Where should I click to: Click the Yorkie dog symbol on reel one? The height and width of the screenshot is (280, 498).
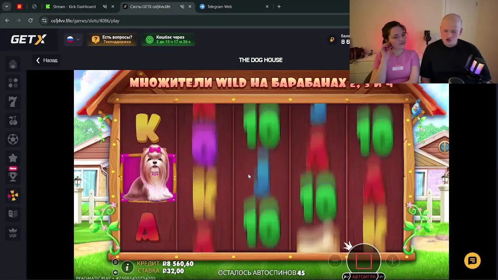pos(148,174)
